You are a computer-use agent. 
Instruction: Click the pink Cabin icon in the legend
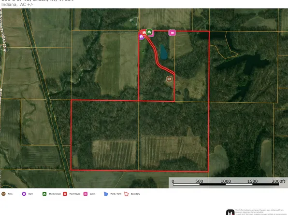point(86,194)
